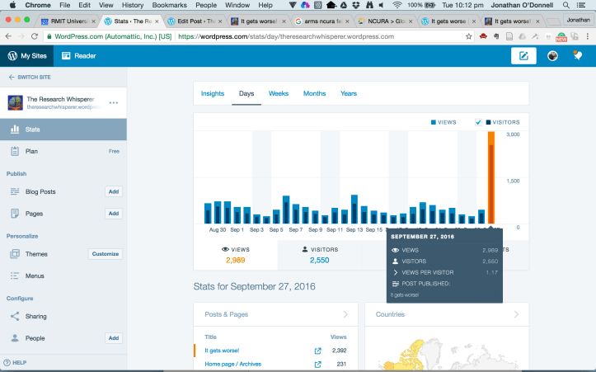Open the site options ellipsis menu
The width and height of the screenshot is (596, 372).
114,103
